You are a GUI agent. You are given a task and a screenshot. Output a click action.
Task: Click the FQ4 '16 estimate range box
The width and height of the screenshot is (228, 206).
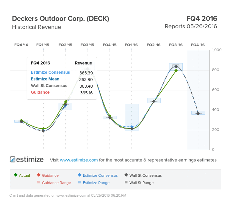pyautogui.click(x=198, y=113)
